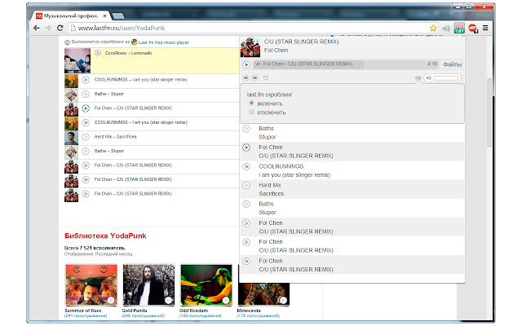Switch to the Музыкальный профиль tab

coord(71,16)
